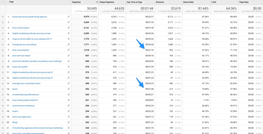This screenshot has height=134, width=263.
Task: Click help icon next to Entrances header
Action: (166, 2)
